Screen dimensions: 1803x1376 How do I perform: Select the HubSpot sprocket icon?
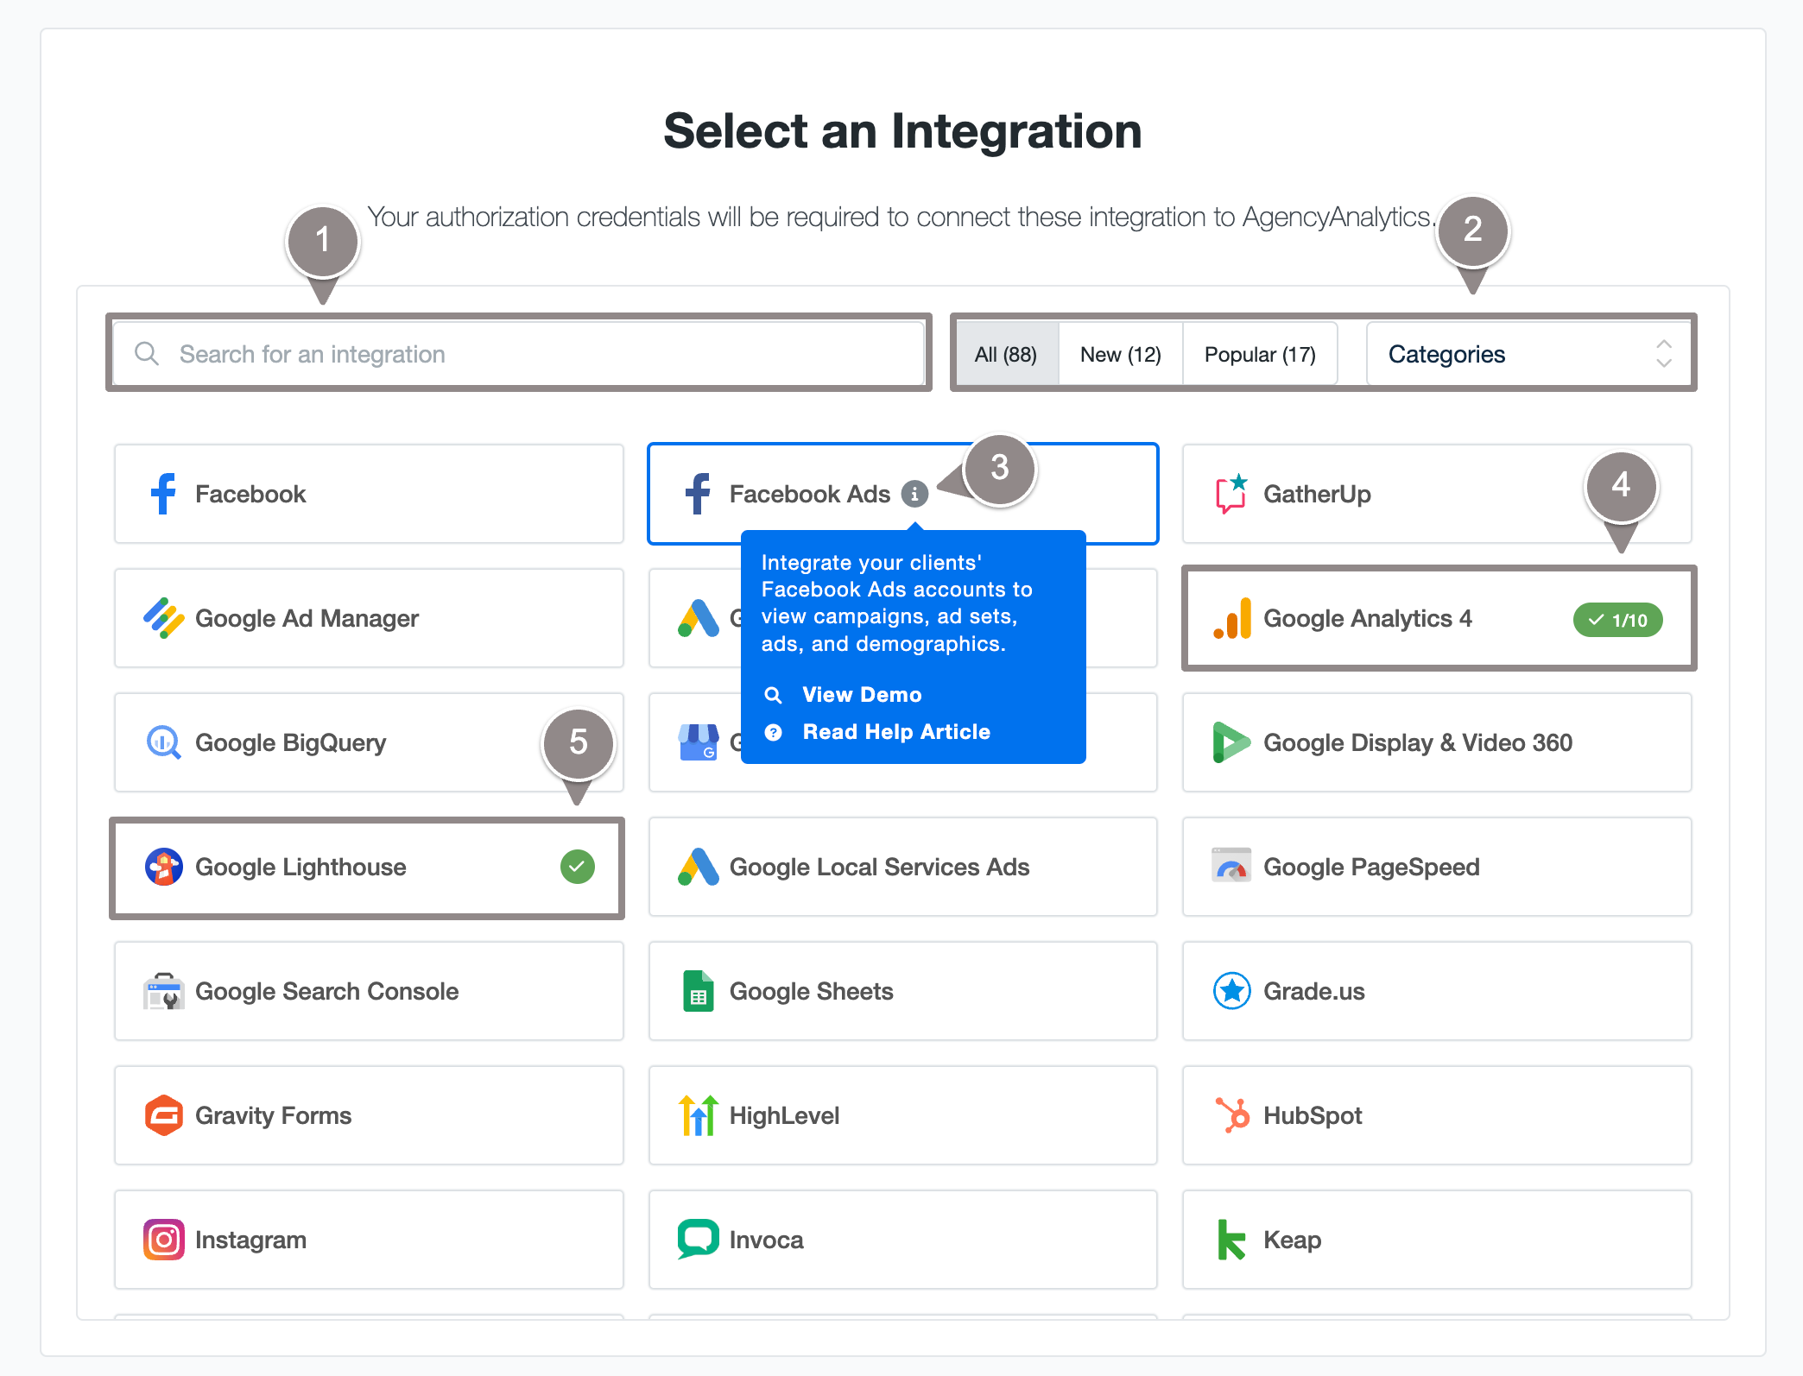coord(1231,1115)
